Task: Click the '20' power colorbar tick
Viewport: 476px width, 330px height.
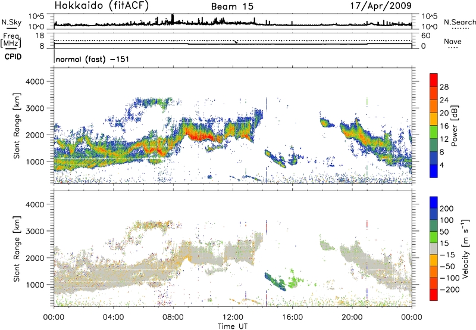Action: pos(444,113)
